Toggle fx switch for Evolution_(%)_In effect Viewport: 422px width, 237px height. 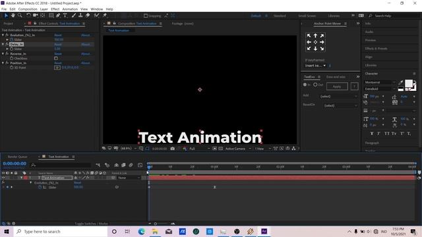[x=7, y=35]
